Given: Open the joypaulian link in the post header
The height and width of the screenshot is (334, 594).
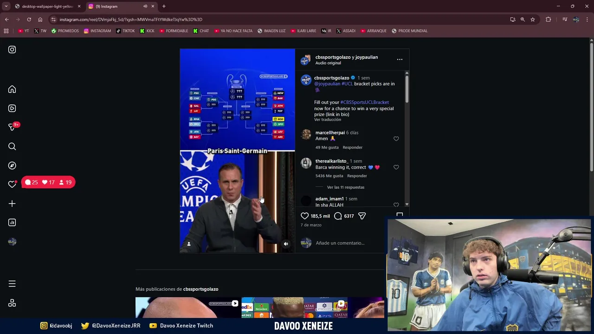Looking at the screenshot, I should pyautogui.click(x=367, y=57).
